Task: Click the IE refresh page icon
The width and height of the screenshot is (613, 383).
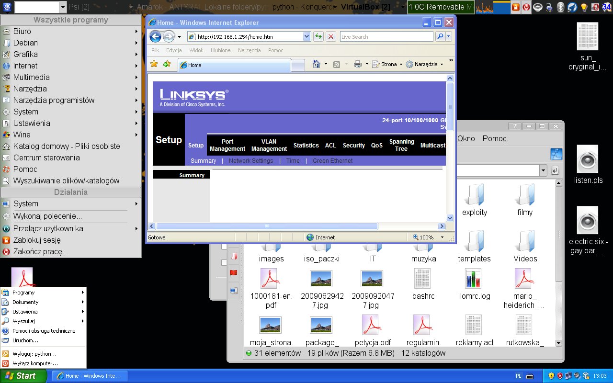Action: point(318,36)
